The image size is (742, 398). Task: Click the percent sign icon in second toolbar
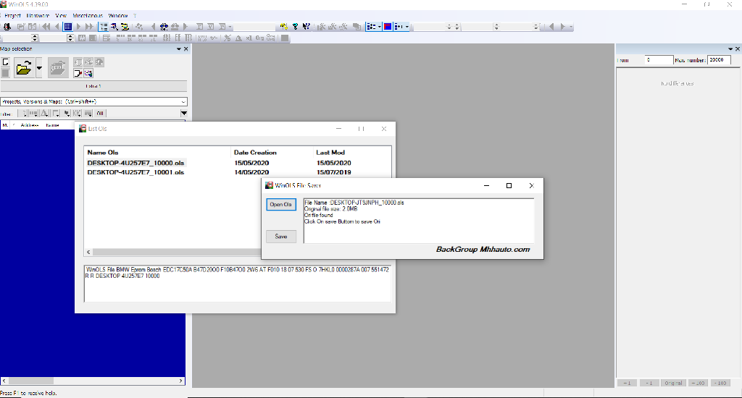pos(228,38)
